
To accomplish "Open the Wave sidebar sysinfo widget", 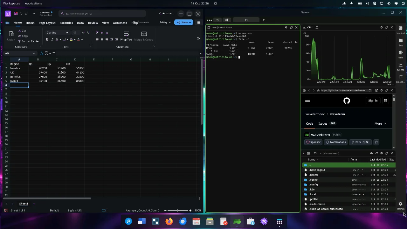I will point(401,66).
